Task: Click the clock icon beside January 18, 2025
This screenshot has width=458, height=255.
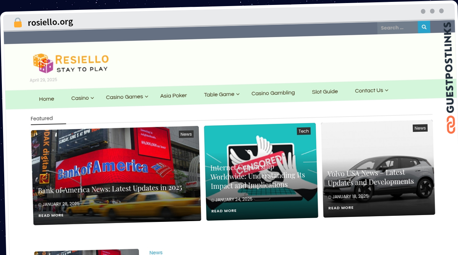Action: click(330, 197)
